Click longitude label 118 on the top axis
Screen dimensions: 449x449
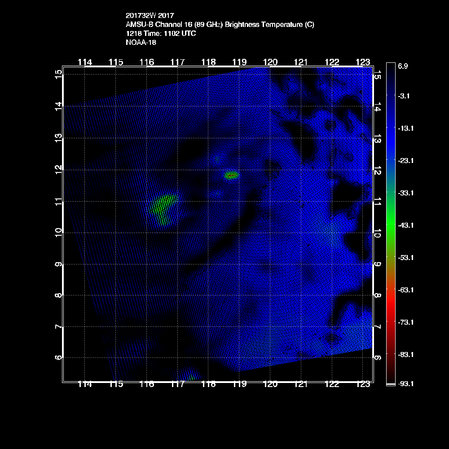point(208,62)
